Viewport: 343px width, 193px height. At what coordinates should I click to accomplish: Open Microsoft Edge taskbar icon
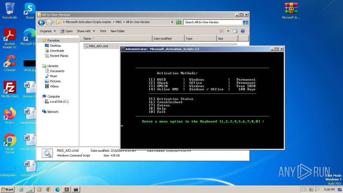pyautogui.click(x=58, y=190)
